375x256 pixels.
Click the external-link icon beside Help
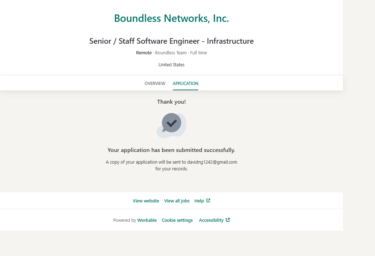(x=208, y=201)
